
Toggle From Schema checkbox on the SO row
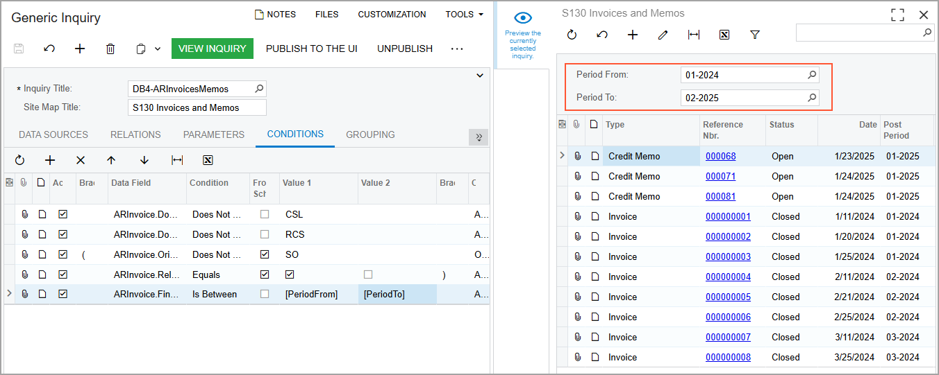[265, 254]
